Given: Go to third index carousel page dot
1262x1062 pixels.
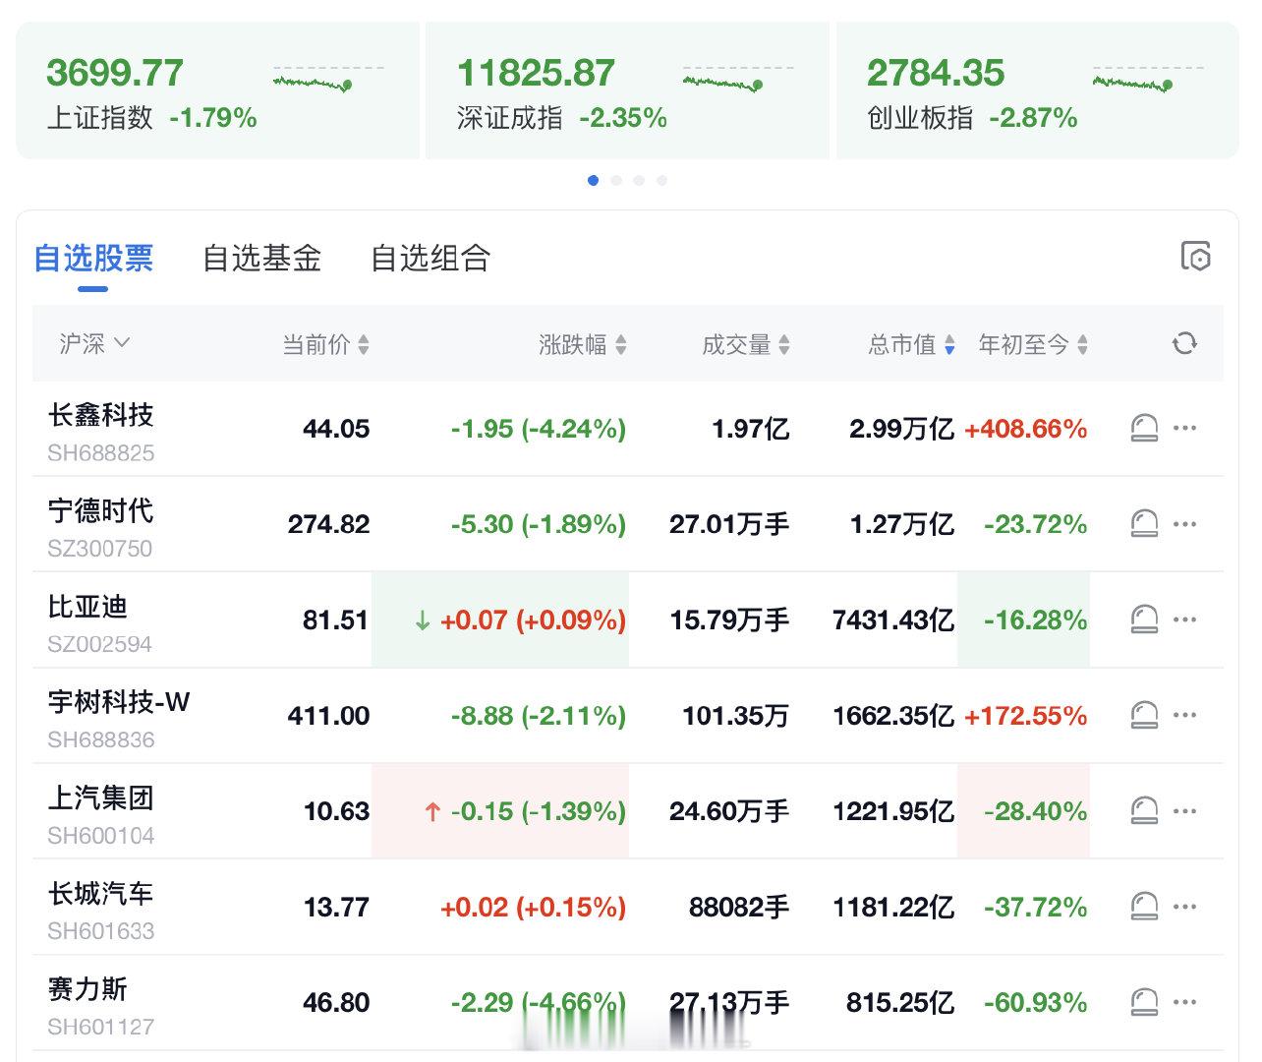Looking at the screenshot, I should tap(639, 180).
